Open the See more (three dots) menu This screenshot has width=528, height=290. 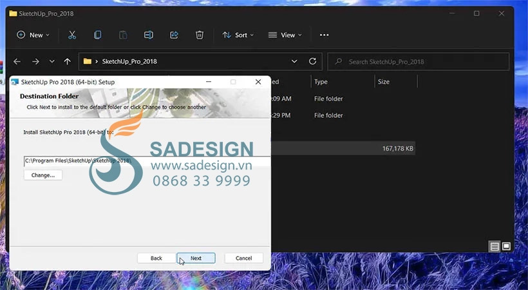click(x=324, y=35)
